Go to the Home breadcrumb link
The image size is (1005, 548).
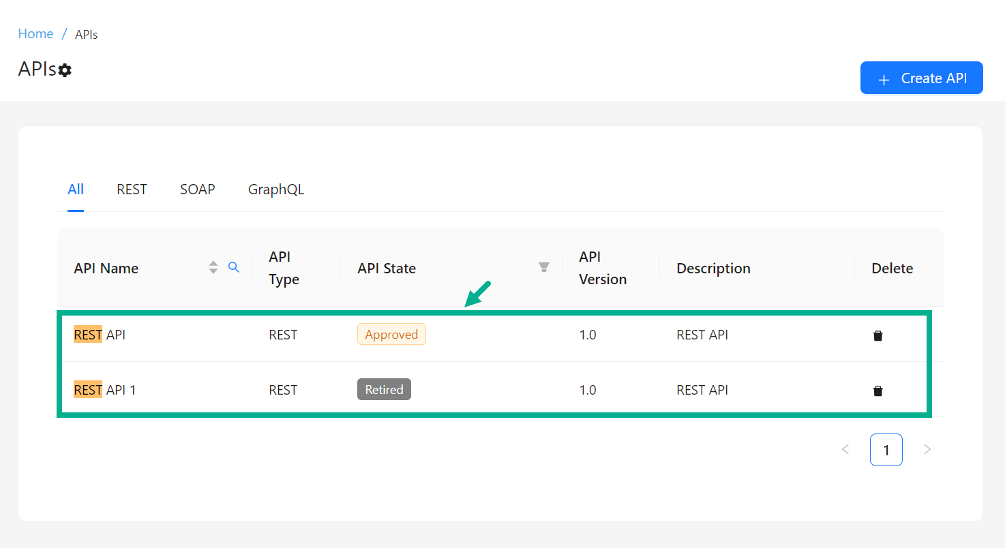point(35,33)
